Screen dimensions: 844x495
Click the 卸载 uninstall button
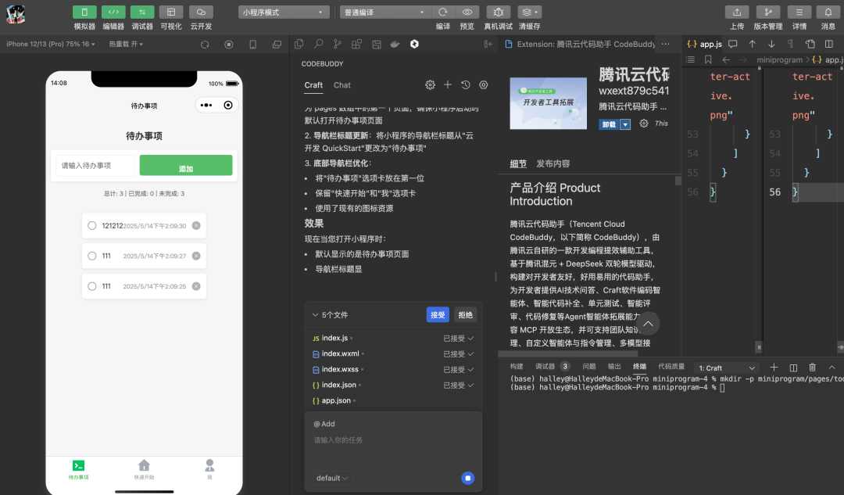click(x=609, y=124)
